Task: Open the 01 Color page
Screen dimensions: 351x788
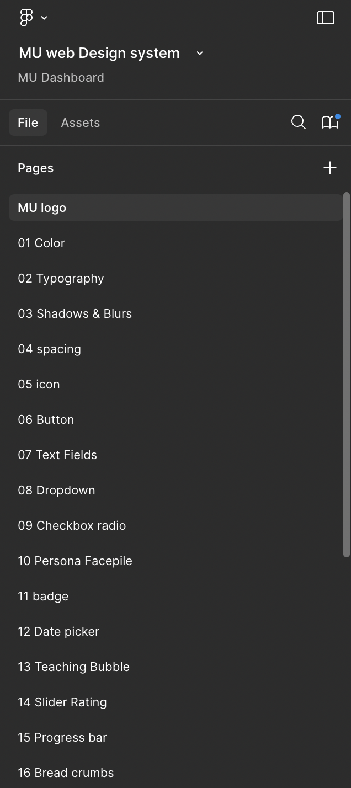Action: click(41, 243)
